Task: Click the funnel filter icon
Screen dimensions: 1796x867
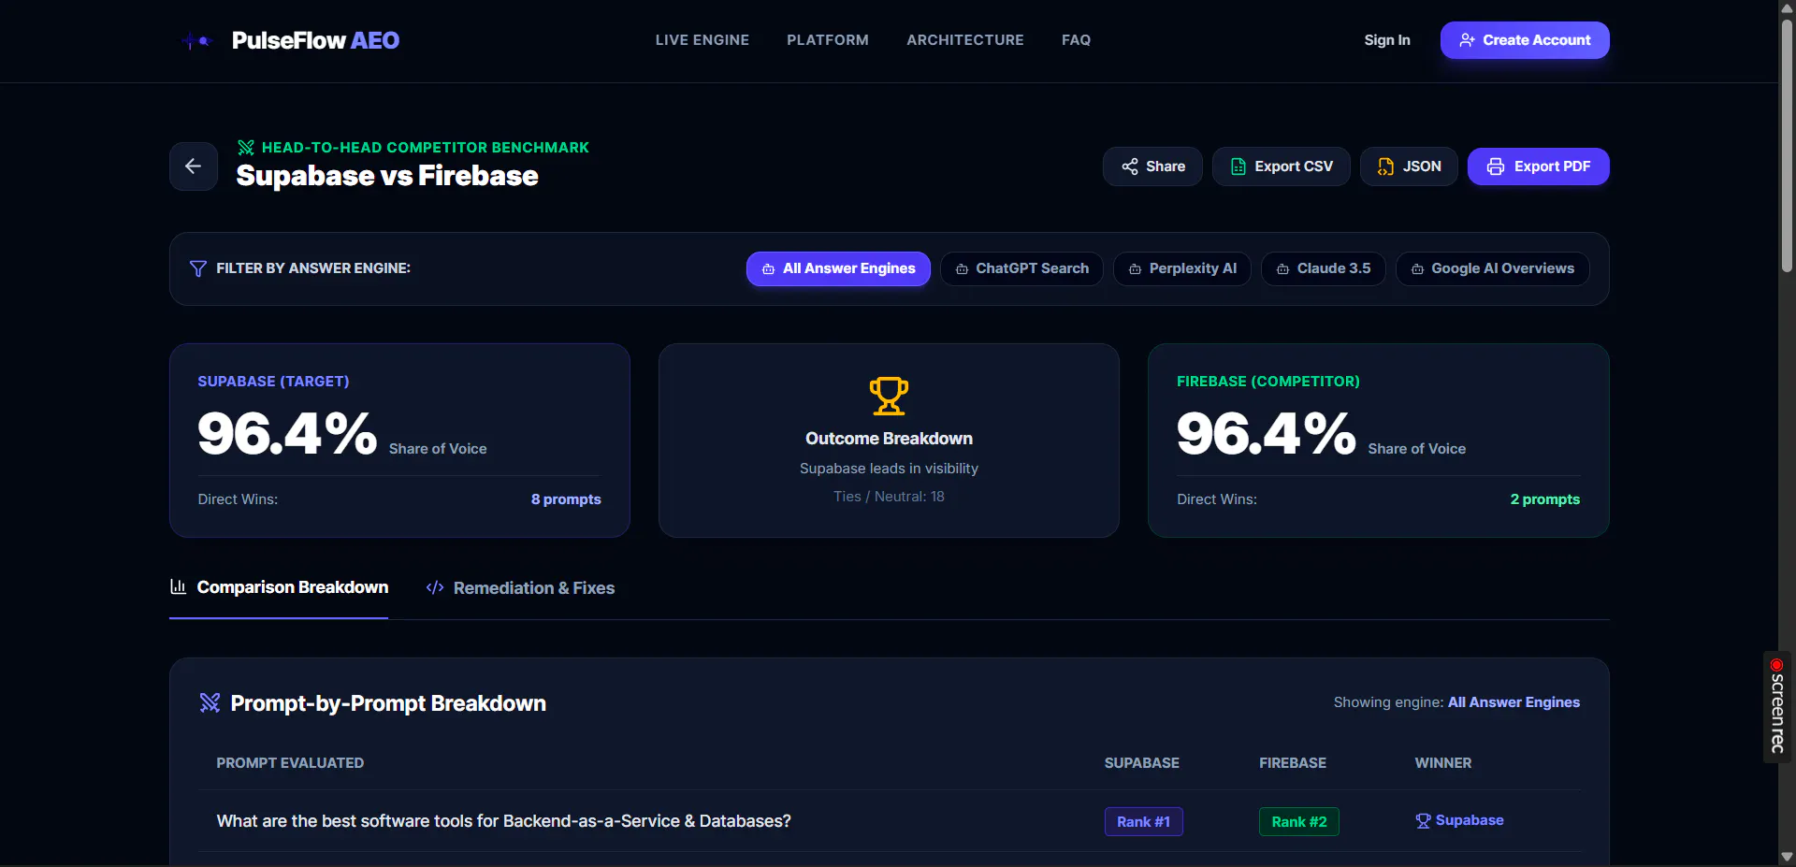Action: click(x=198, y=268)
